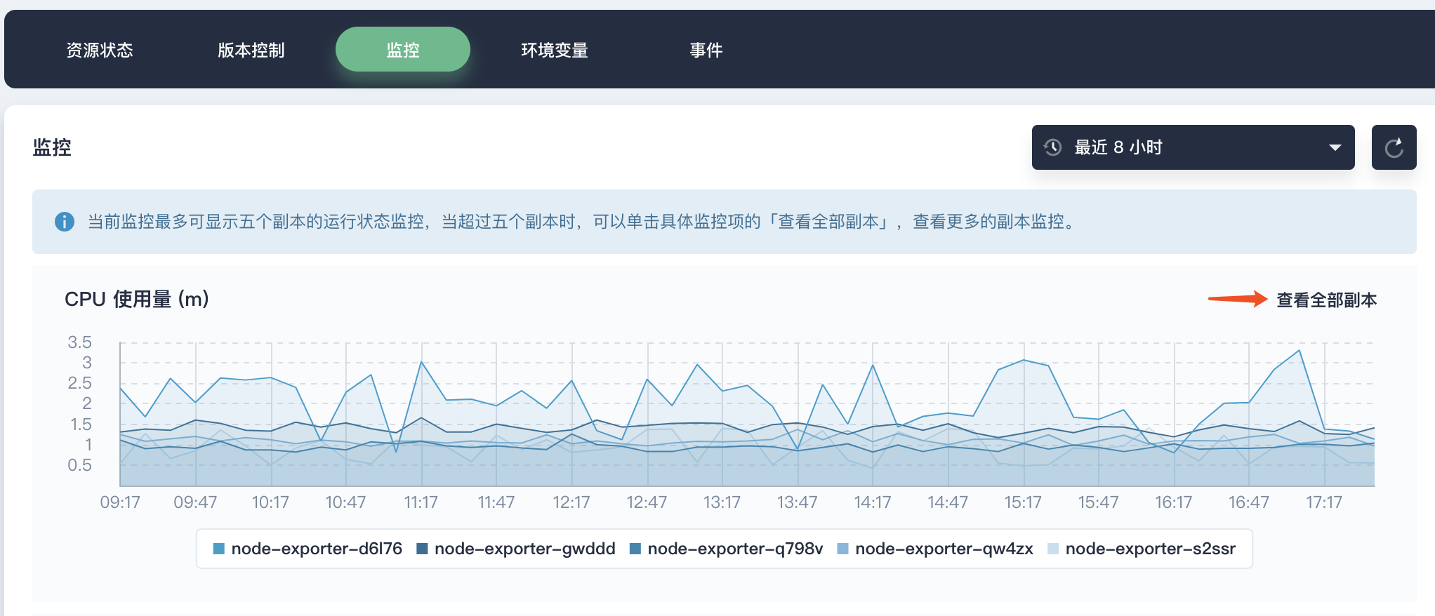Image resolution: width=1435 pixels, height=616 pixels.
Task: Click the node-exporter-s2ssr legend color swatch
Action: coord(1053,549)
